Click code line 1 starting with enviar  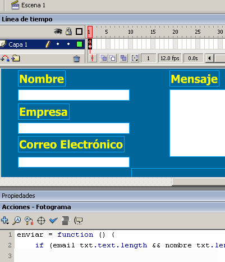pos(66,234)
